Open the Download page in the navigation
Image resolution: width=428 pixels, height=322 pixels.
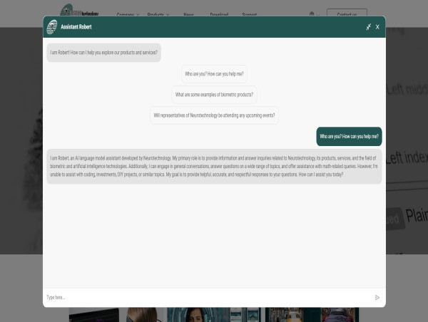[219, 14]
